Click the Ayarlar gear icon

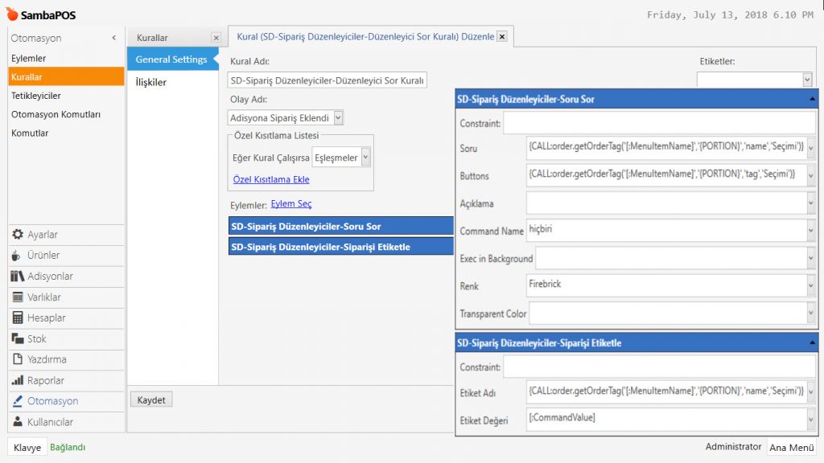click(x=18, y=235)
